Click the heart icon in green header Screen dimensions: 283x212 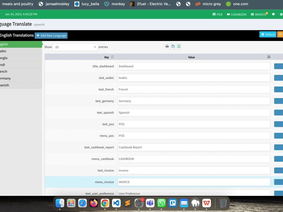click(x=273, y=14)
